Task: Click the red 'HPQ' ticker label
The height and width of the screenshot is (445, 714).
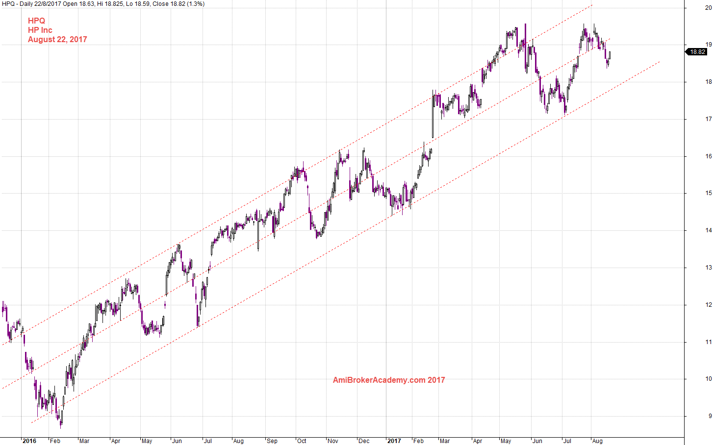Action: (36, 21)
